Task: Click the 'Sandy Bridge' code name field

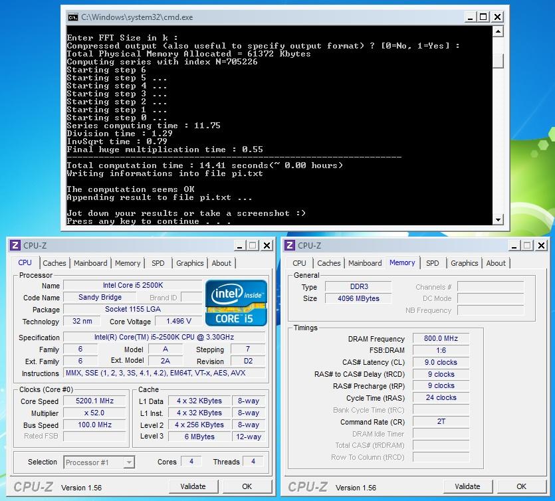Action: click(100, 297)
